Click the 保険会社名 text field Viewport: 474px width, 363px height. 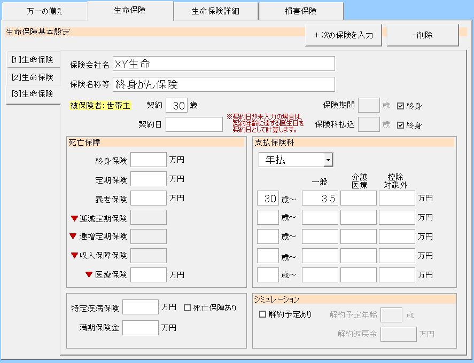pos(224,64)
